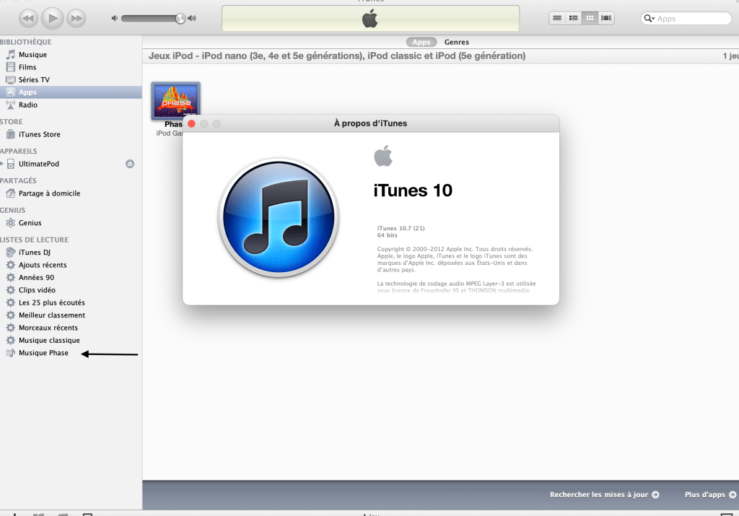Expand the UltimatePod device tree
739x516 pixels.
2,164
